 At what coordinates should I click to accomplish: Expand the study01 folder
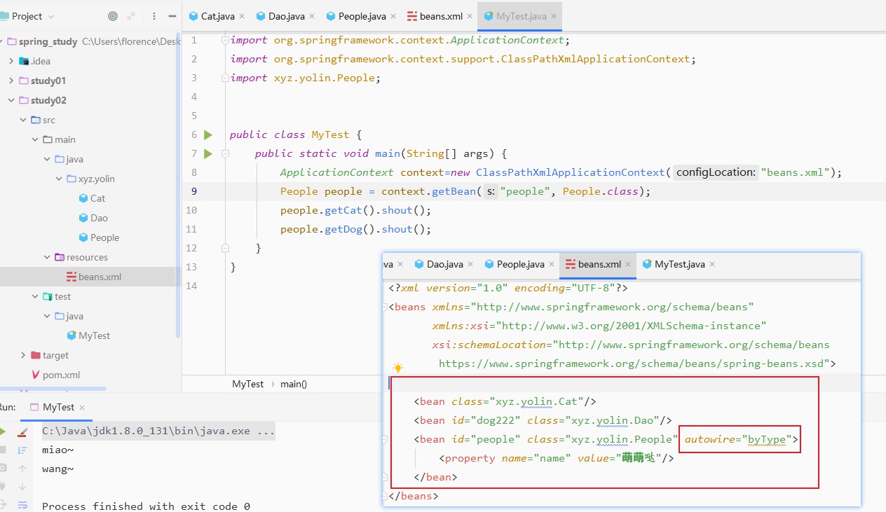(11, 81)
